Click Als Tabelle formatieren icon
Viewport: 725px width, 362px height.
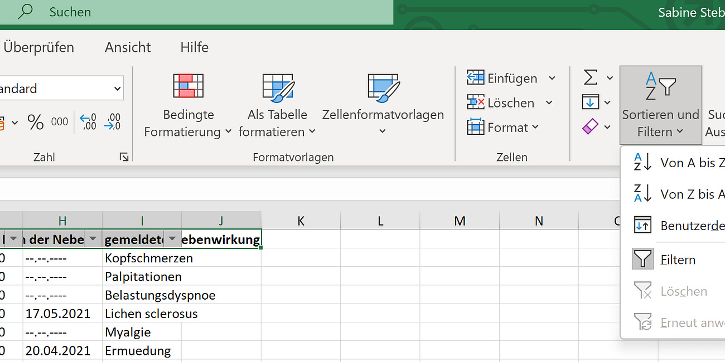point(278,87)
